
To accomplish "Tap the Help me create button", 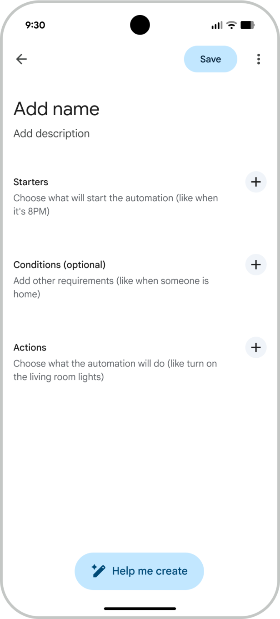I will (x=139, y=571).
